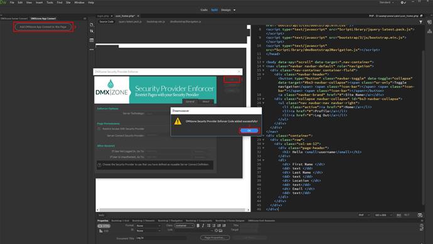433x244 pixels.
Task: Click the Customize Toolbar ellipsis icon
Action: [x=92, y=50]
